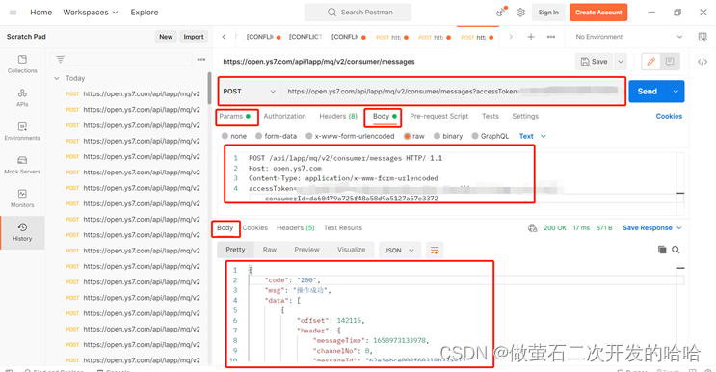The image size is (716, 372).
Task: Open the response Headers (5) tab
Action: (x=296, y=227)
